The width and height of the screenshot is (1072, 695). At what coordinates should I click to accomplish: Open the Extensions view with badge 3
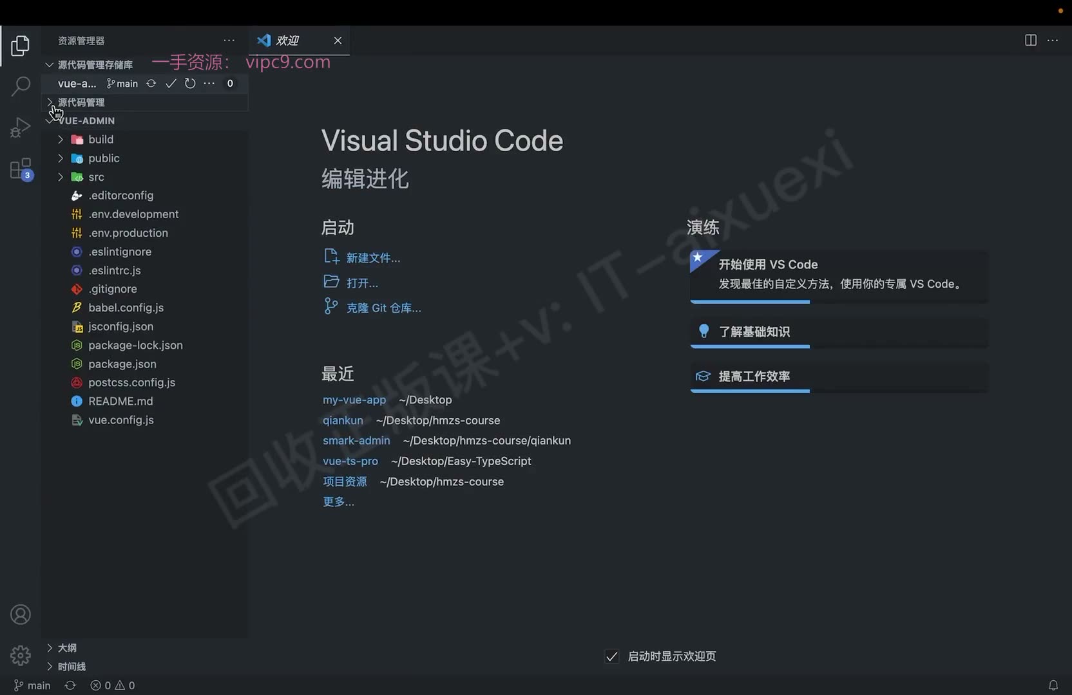[21, 169]
